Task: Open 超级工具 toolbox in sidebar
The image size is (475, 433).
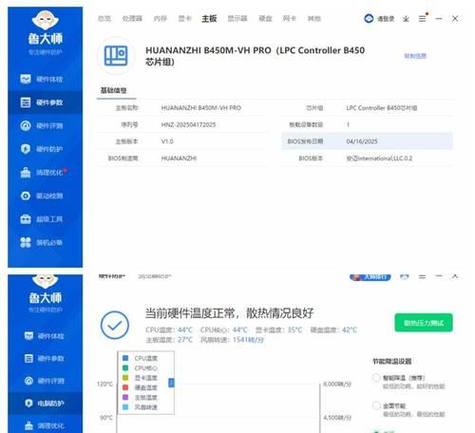Action: coord(42,219)
